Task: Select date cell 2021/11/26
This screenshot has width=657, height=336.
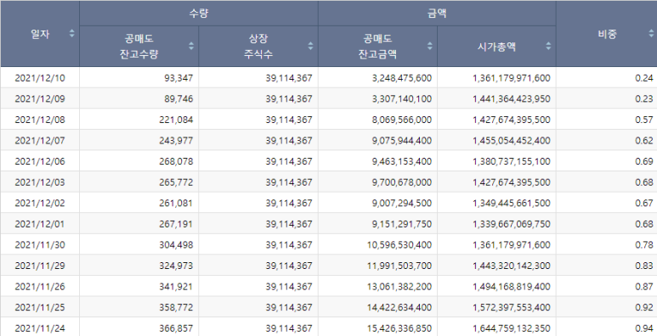Action: pos(40,287)
